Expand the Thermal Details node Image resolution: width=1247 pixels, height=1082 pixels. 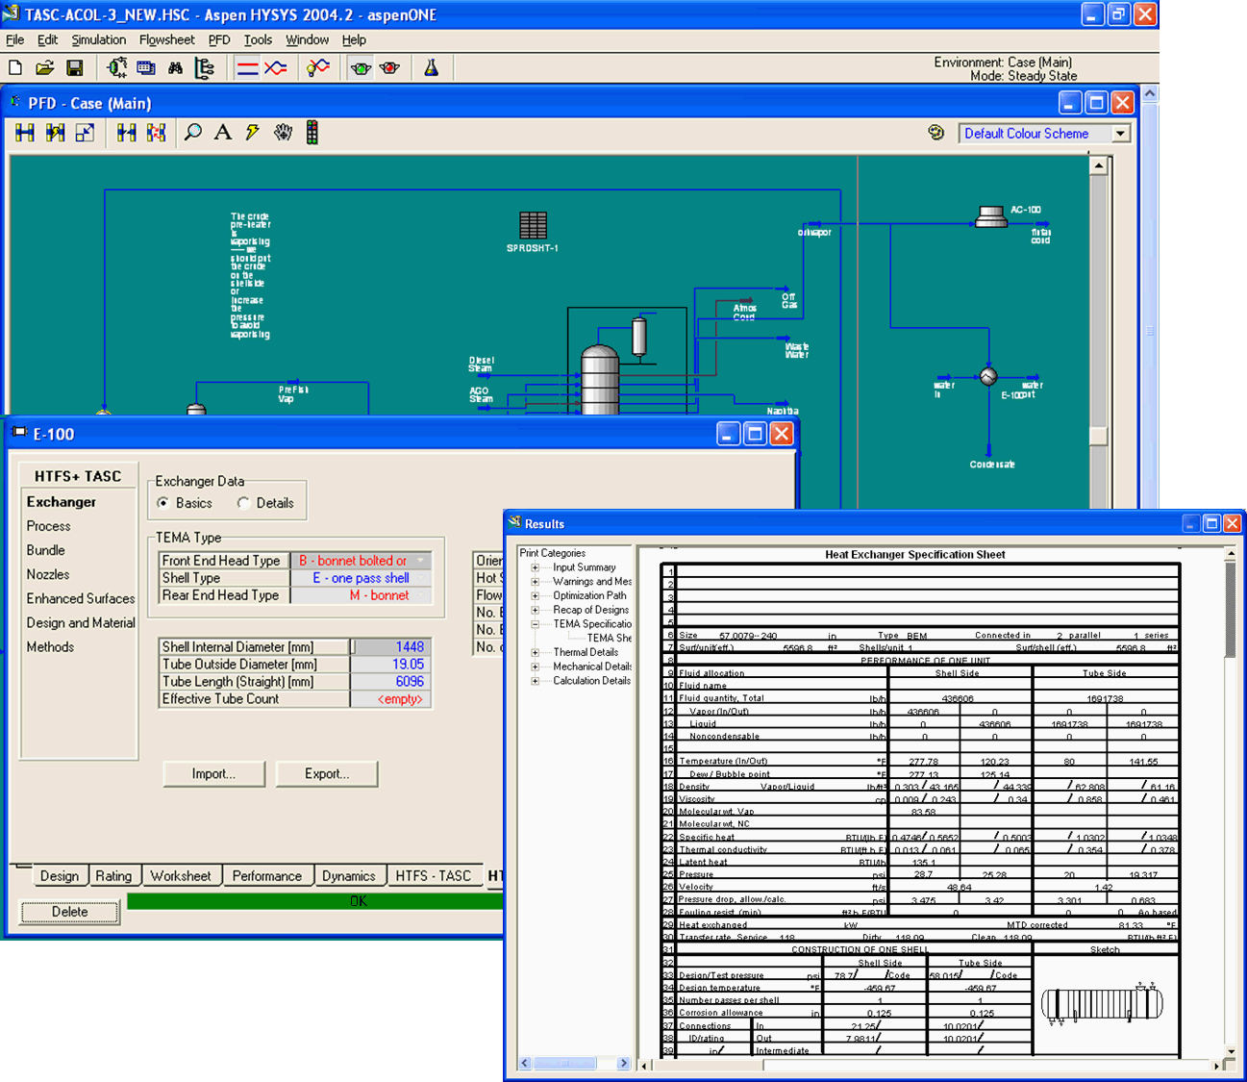(x=536, y=652)
